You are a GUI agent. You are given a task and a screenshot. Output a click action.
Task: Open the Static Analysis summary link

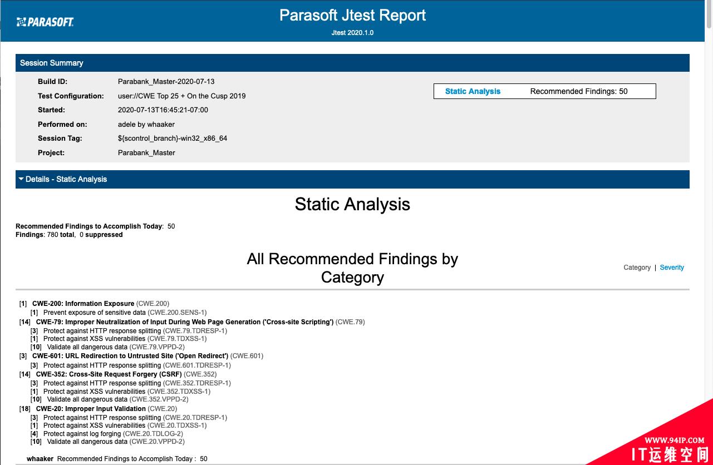click(x=473, y=91)
